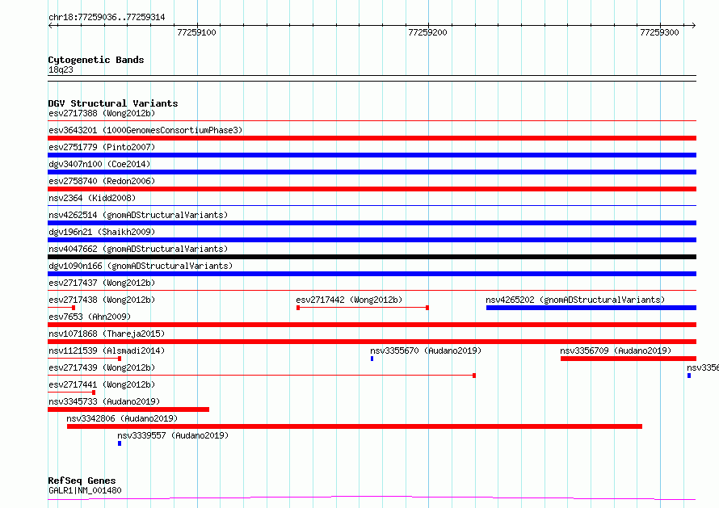The height and width of the screenshot is (508, 719).
Task: Click the 18q23 cytogenetic band label
Action: [61, 69]
